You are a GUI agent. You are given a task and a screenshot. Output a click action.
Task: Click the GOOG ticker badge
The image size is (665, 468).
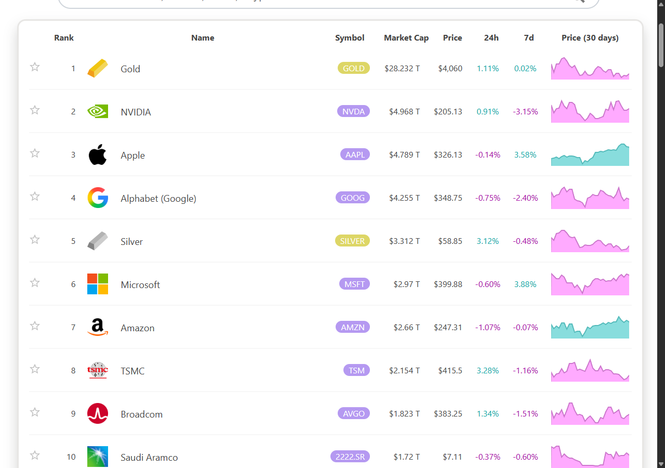coord(353,198)
